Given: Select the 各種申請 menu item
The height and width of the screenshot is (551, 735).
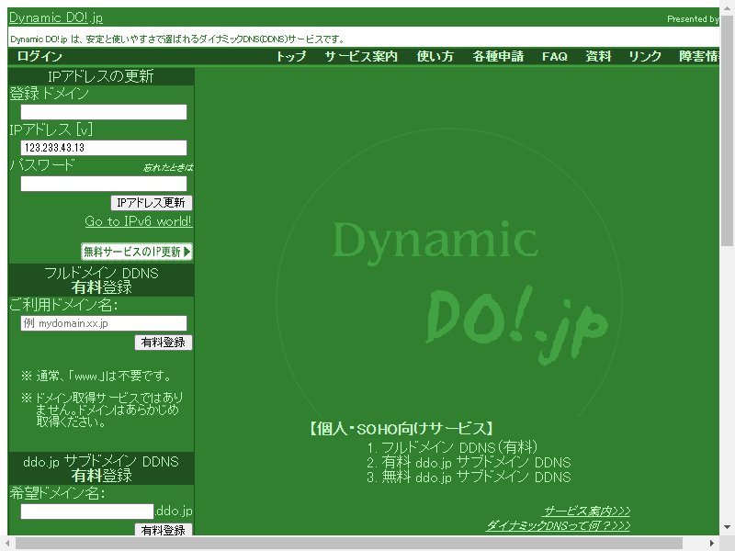Looking at the screenshot, I should pos(498,56).
